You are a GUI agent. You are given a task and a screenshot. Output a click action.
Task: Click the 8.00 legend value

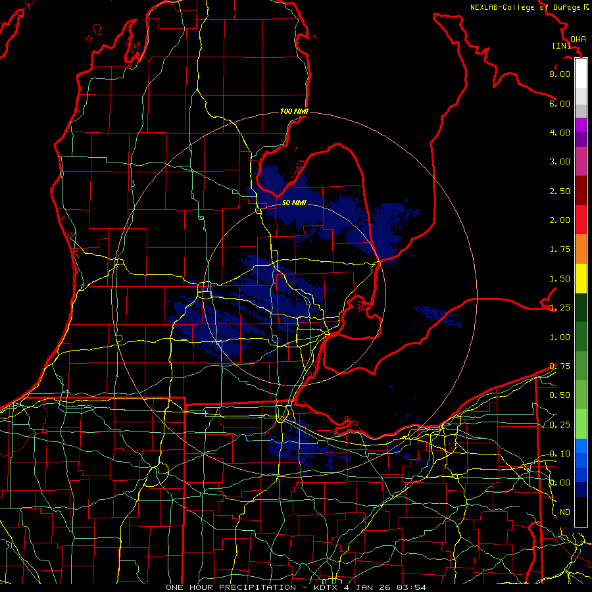click(x=560, y=74)
